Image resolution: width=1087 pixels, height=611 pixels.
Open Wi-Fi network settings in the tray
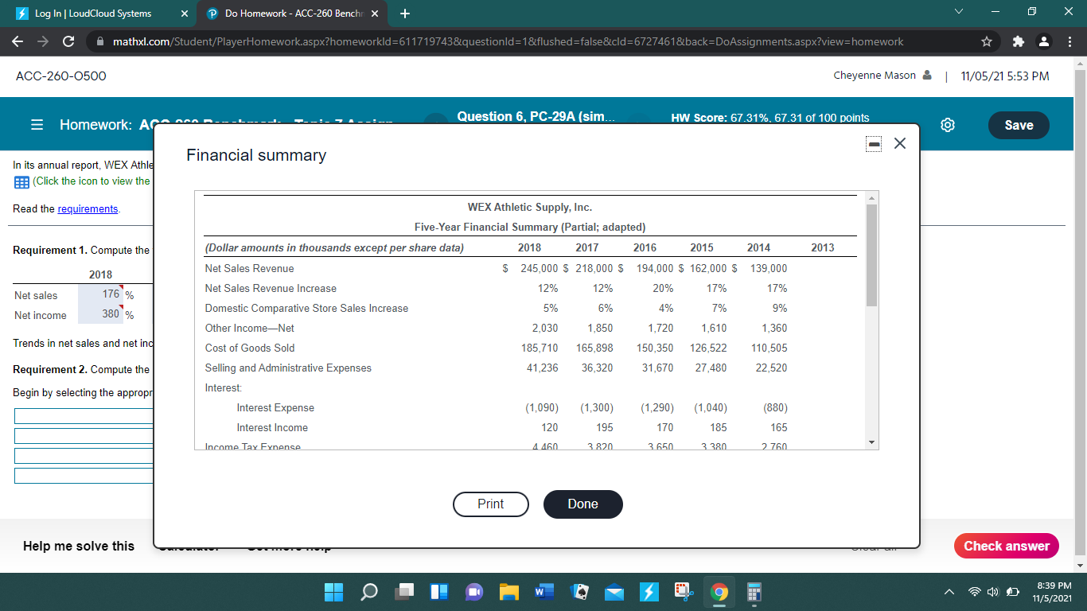[x=973, y=592]
